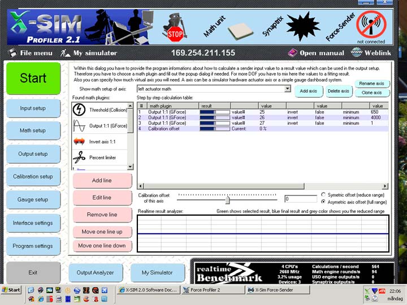Image resolution: width=407 pixels, height=305 pixels.
Task: Click the Force-Sender not connected antenna icon
Action: pyautogui.click(x=371, y=25)
